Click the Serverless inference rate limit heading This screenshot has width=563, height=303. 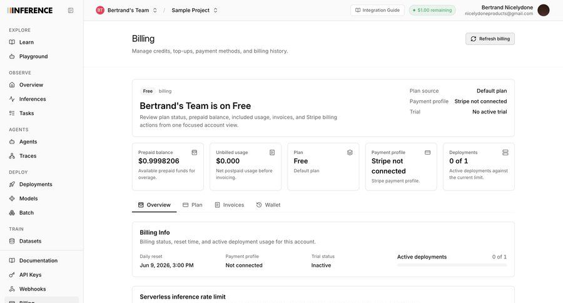[x=183, y=297]
